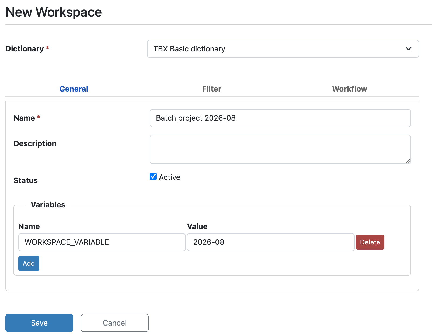Click the New Workspace heading
The width and height of the screenshot is (432, 336).
54,12
